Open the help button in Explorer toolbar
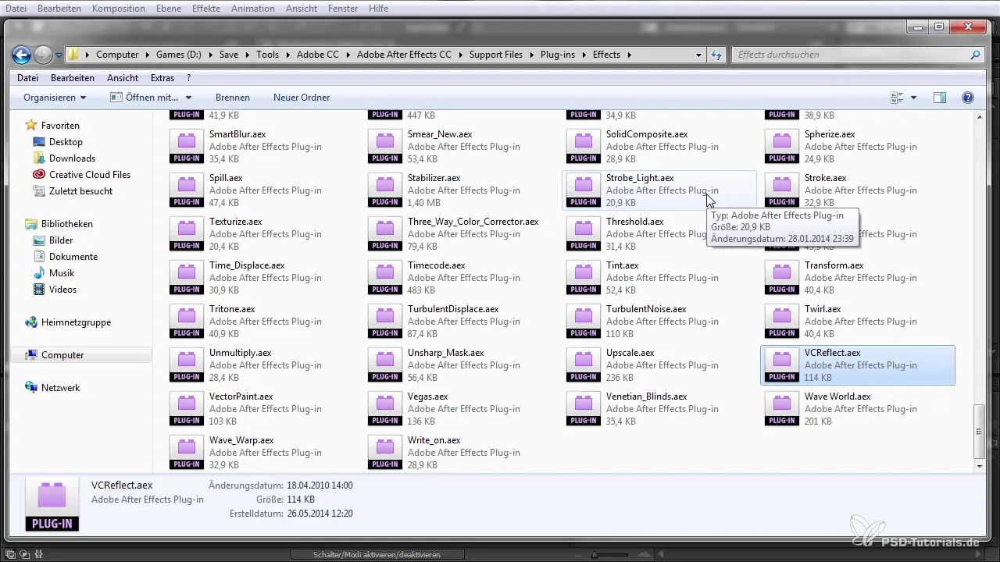The width and height of the screenshot is (1000, 562). [x=967, y=98]
